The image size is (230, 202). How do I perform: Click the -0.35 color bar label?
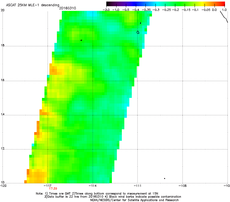[x=146, y=10]
